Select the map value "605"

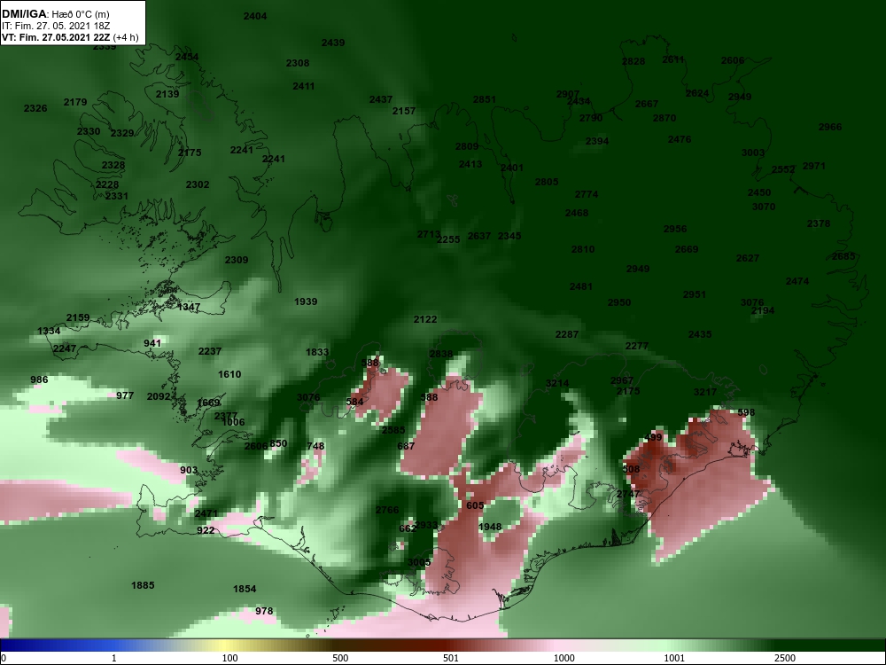(x=475, y=505)
